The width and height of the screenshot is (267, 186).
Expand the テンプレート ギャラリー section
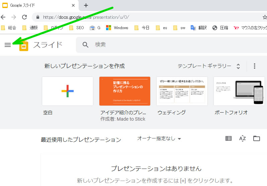tap(209, 66)
